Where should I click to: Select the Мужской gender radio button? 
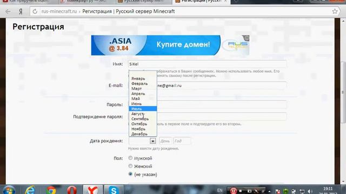130,158
